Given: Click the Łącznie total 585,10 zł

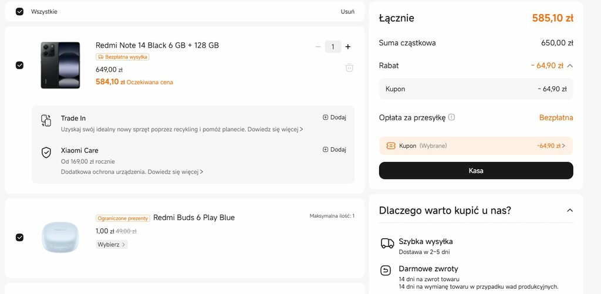Looking at the screenshot, I should [x=553, y=18].
